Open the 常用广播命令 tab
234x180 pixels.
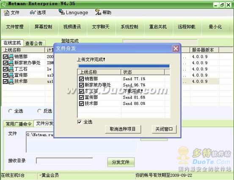pos(19,124)
